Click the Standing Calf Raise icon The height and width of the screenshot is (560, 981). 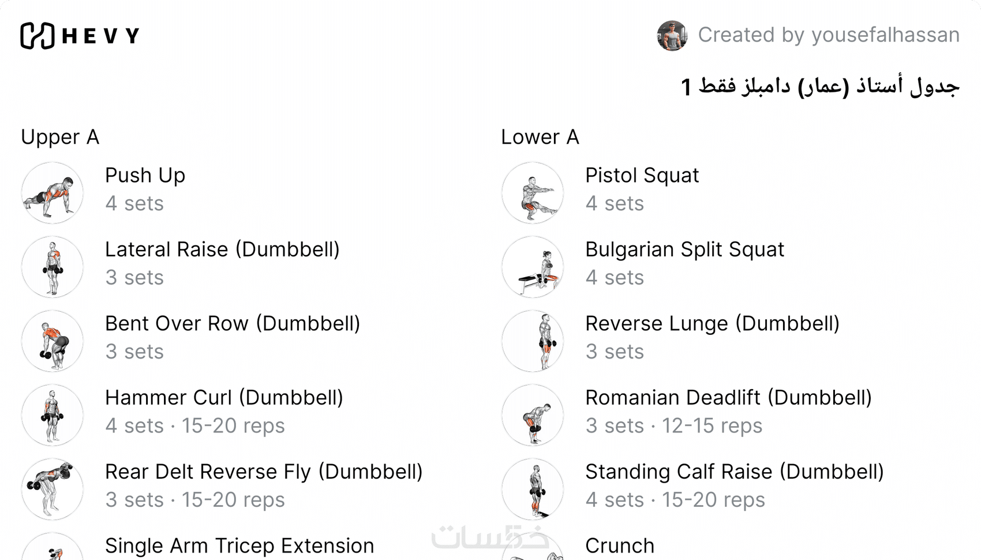[533, 489]
